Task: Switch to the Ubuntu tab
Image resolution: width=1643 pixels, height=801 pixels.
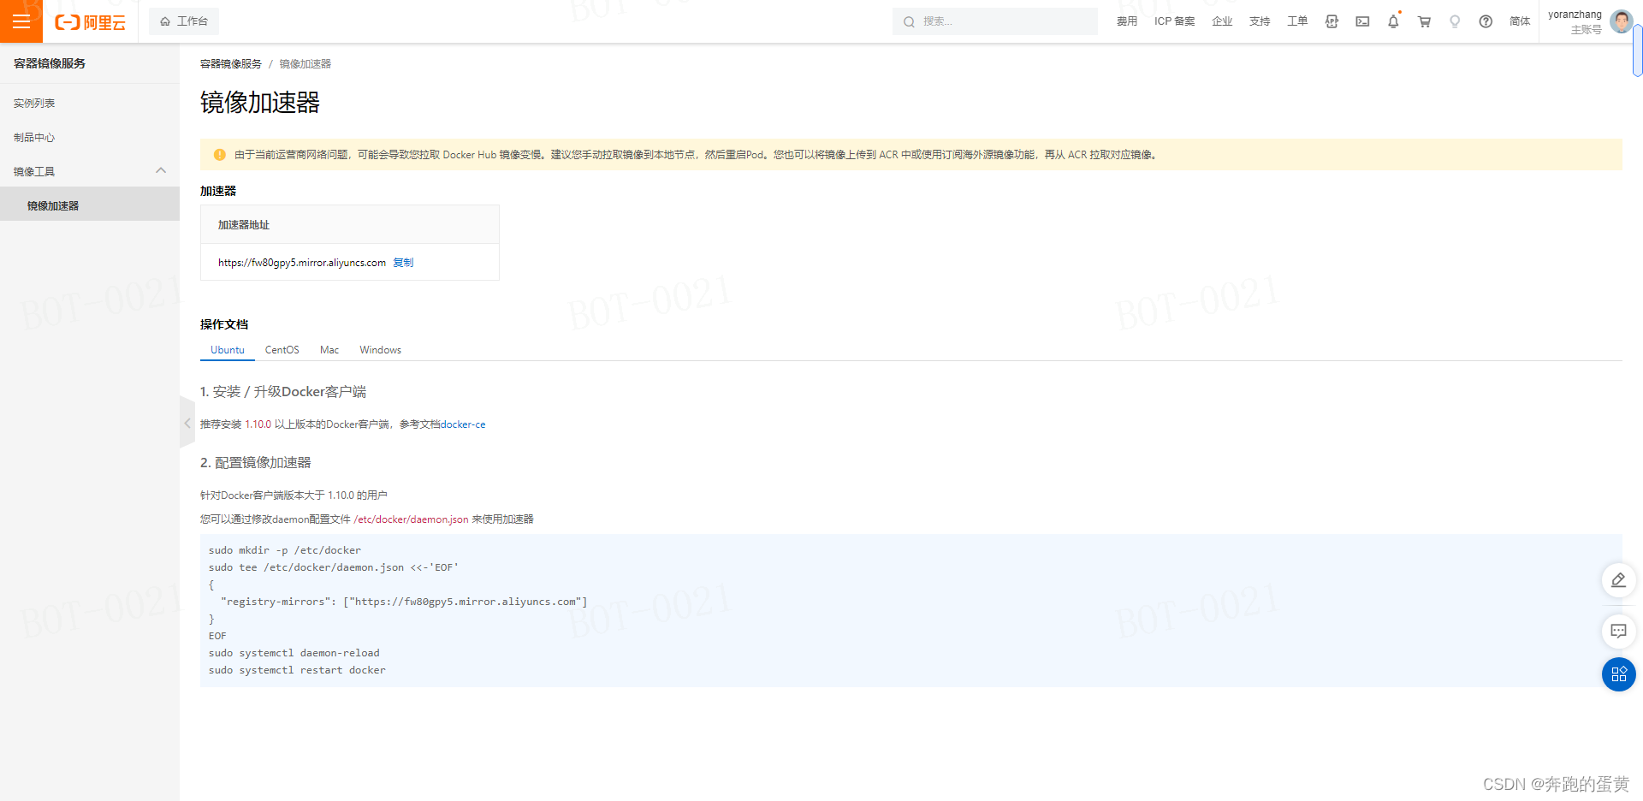Action: tap(228, 350)
